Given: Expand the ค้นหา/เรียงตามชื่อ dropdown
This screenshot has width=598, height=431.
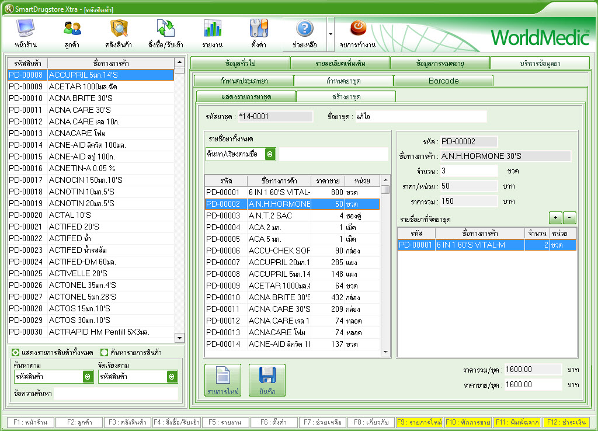Looking at the screenshot, I should coord(270,154).
